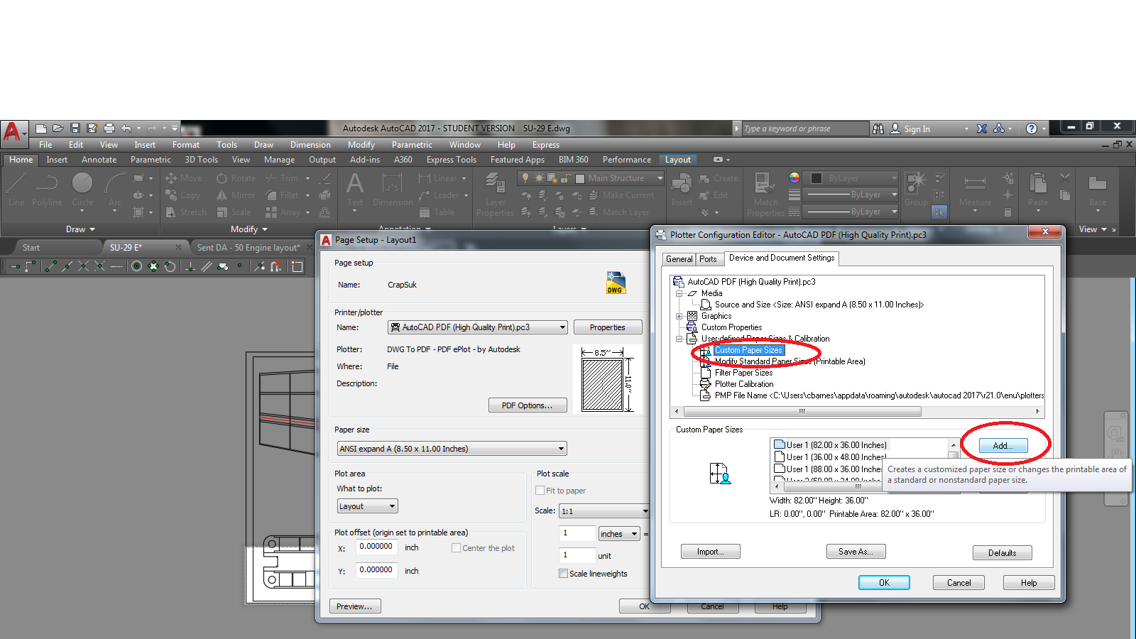Open the Paper size dropdown

click(x=452, y=449)
